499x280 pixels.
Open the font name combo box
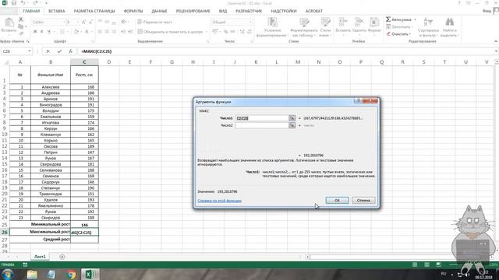coord(48,22)
